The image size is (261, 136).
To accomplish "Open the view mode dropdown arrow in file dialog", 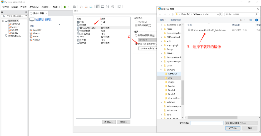I will tap(245, 20).
